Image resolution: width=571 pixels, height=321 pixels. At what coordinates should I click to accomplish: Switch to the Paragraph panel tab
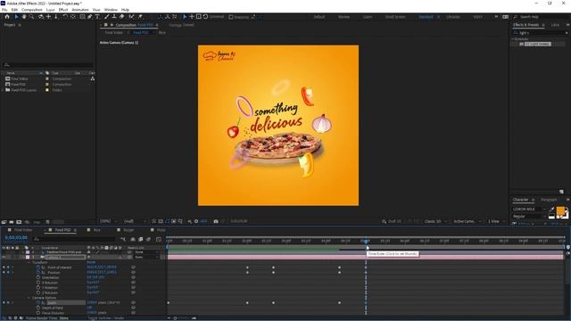point(549,200)
